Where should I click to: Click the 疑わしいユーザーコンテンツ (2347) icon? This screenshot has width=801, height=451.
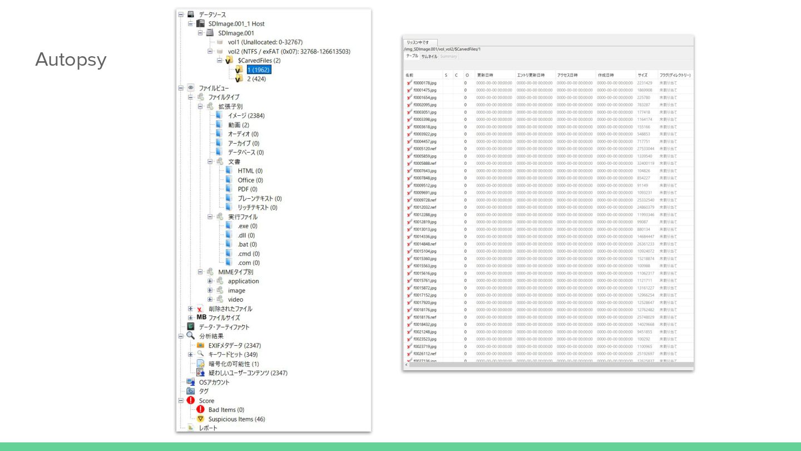(x=200, y=373)
